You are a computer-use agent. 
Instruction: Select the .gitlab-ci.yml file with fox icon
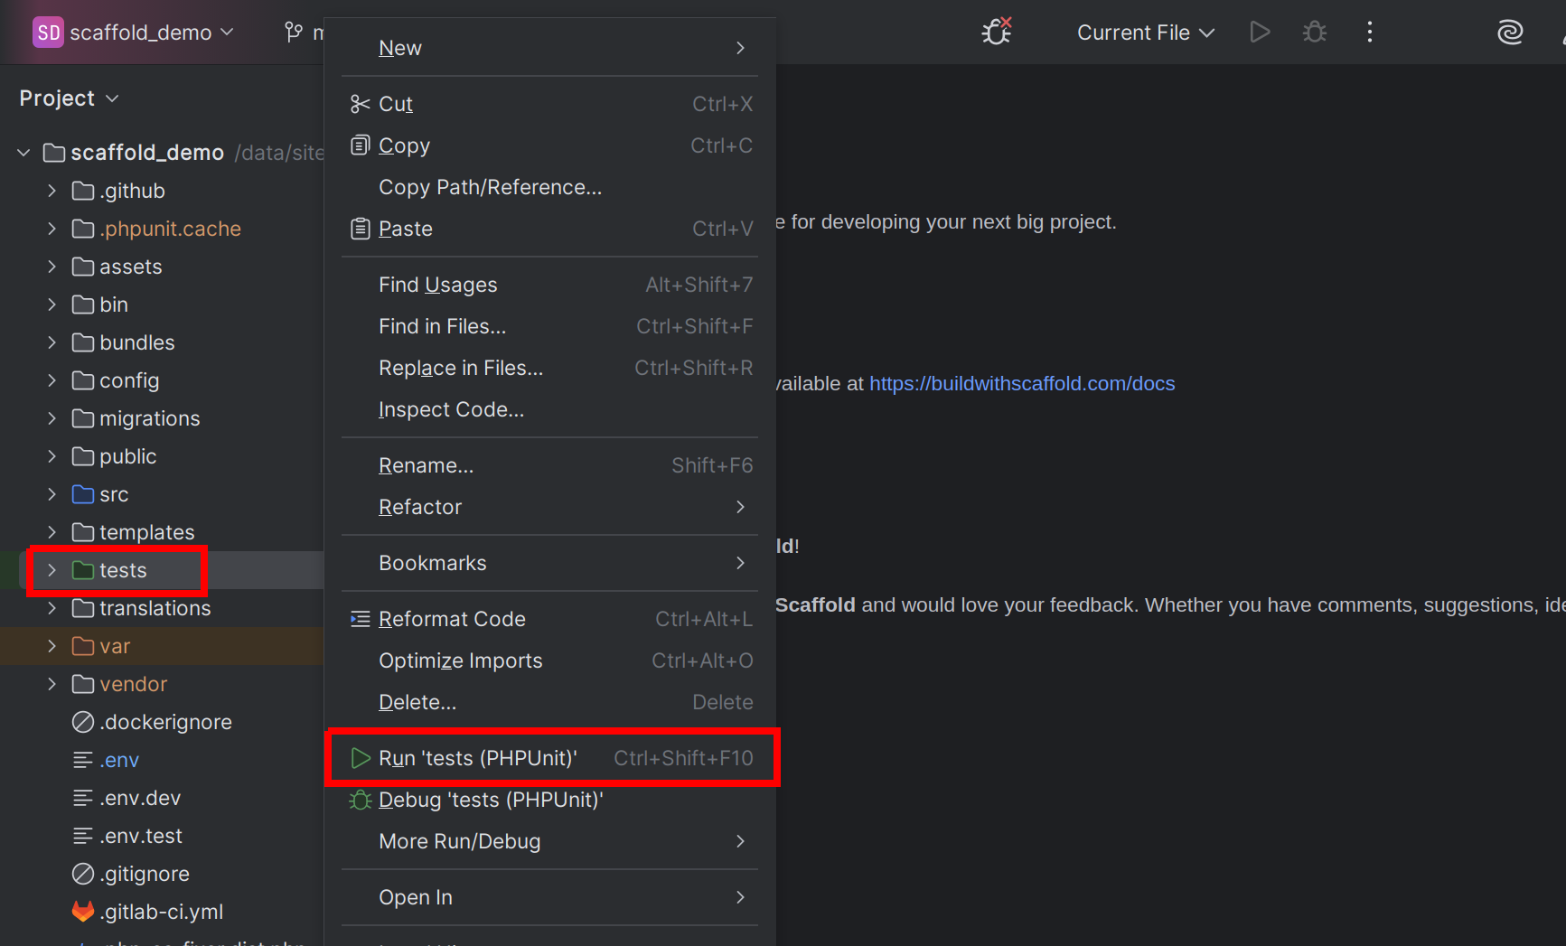pyautogui.click(x=160, y=912)
